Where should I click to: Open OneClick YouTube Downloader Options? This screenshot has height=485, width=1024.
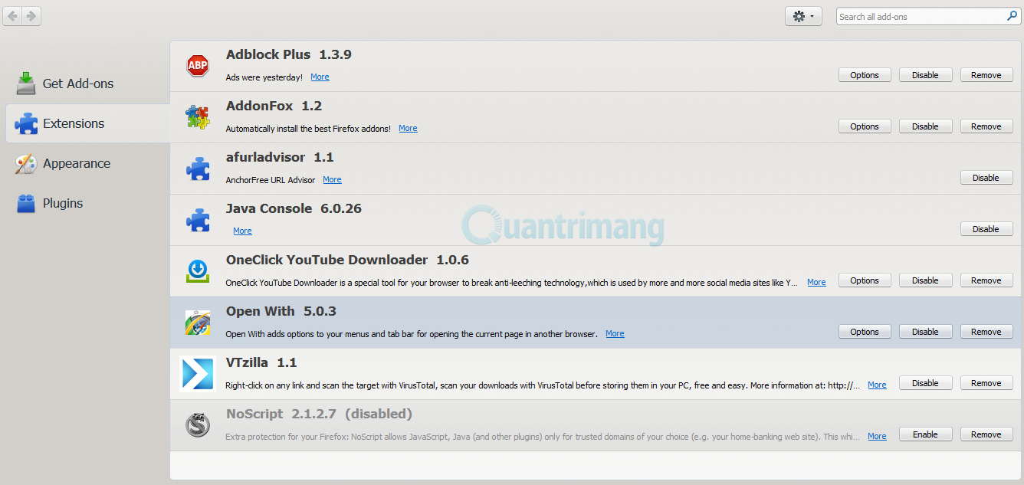point(865,280)
